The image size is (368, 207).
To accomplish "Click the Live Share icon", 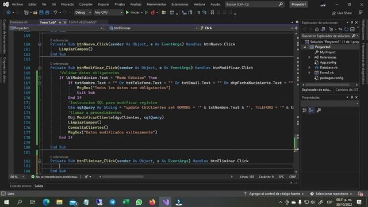I will tap(342, 13).
